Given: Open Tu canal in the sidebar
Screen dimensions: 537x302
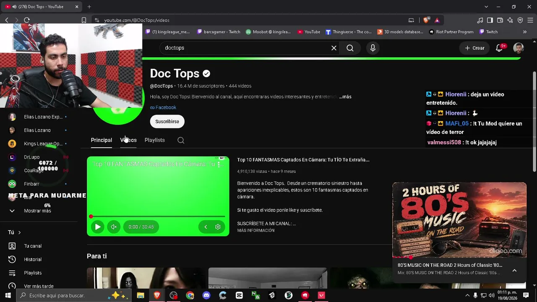Looking at the screenshot, I should coord(33,246).
